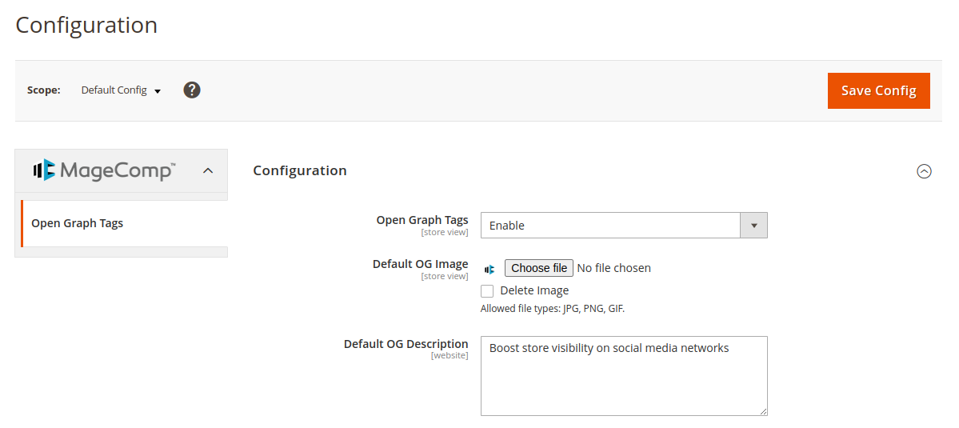The height and width of the screenshot is (428, 959).
Task: Click the 'No file chosen' text
Action: (x=614, y=268)
